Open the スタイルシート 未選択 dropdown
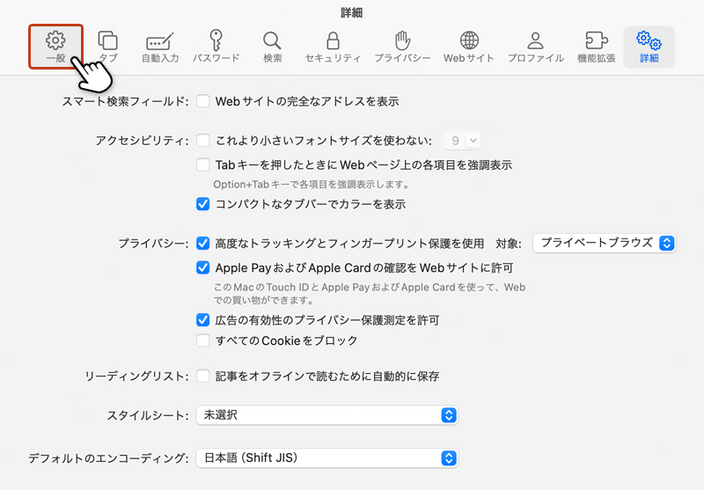 pos(326,415)
